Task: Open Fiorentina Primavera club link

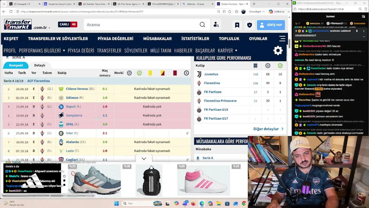Action: (220, 101)
